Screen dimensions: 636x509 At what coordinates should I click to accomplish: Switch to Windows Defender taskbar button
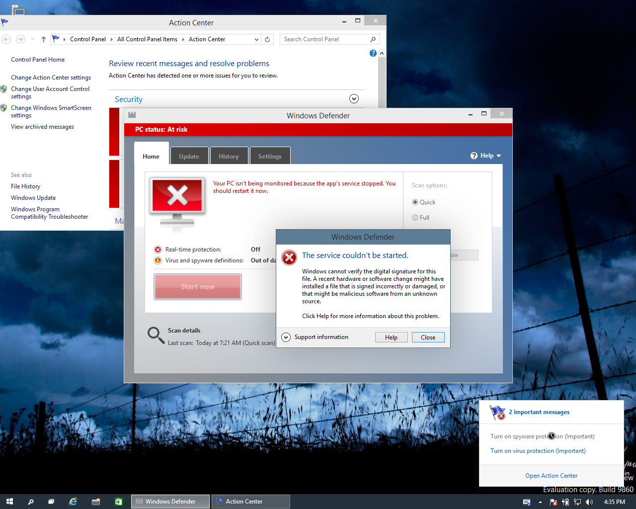pyautogui.click(x=170, y=502)
